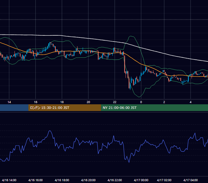This screenshot has width=208, height=183.
Task: Click the ロンドン 15:30-21:00 JST session band
Action: point(65,108)
